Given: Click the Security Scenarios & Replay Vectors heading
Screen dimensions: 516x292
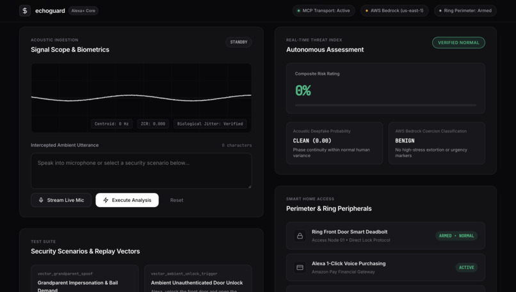Looking at the screenshot, I should pos(85,251).
